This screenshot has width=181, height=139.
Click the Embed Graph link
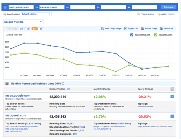(151, 29)
